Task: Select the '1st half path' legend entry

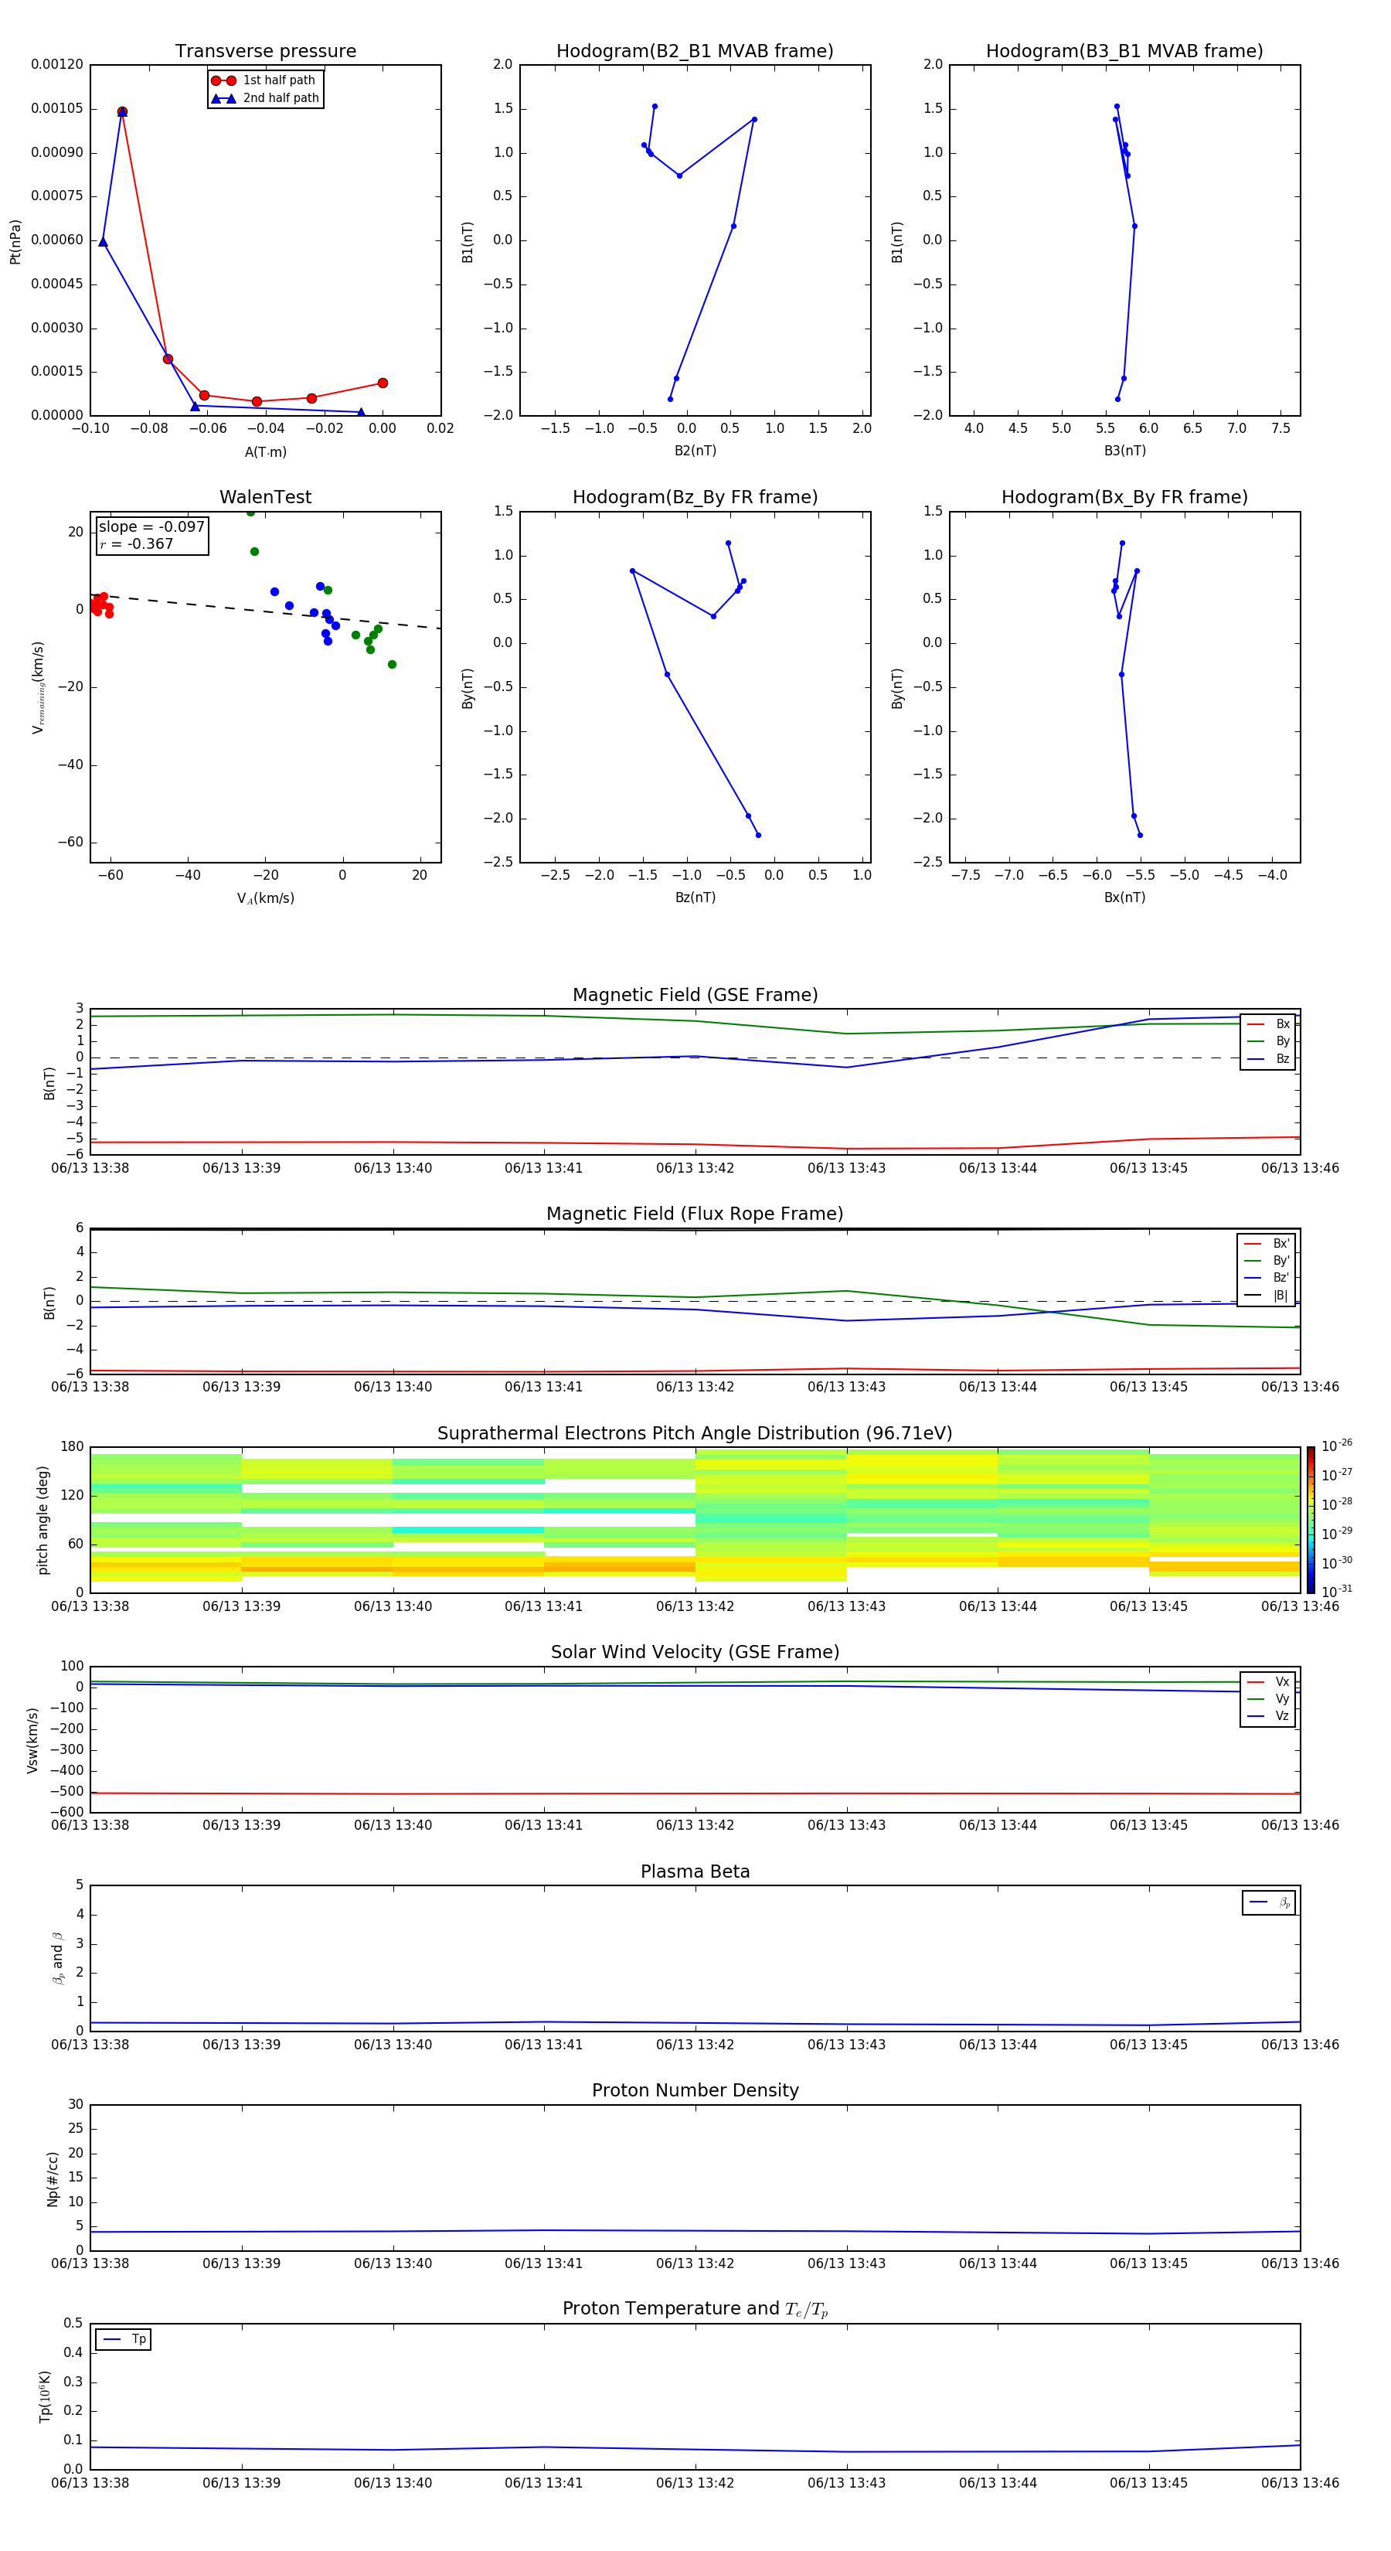Action: pyautogui.click(x=264, y=80)
